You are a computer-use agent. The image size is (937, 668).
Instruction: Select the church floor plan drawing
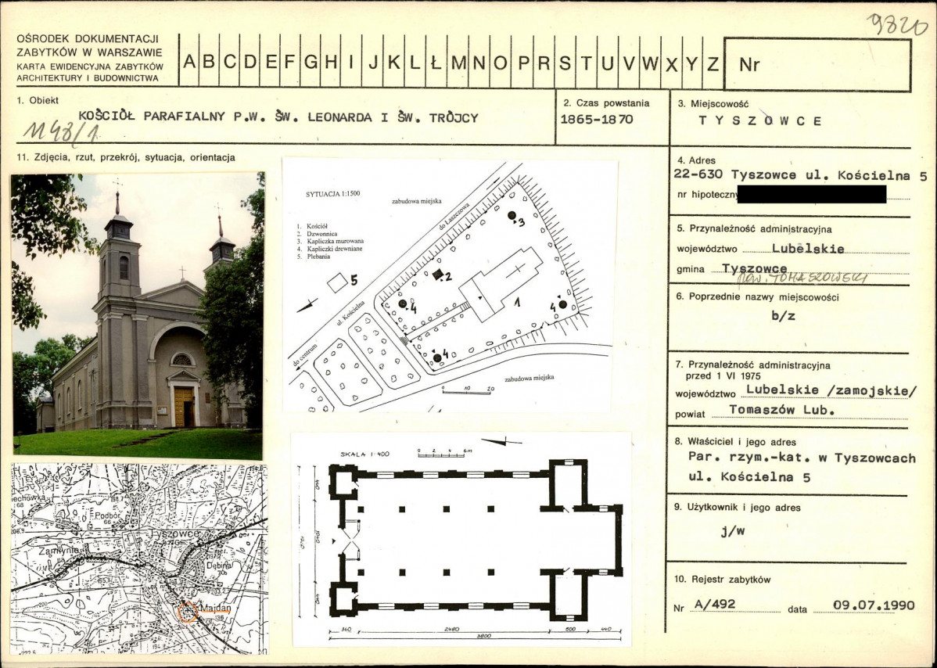(x=461, y=540)
